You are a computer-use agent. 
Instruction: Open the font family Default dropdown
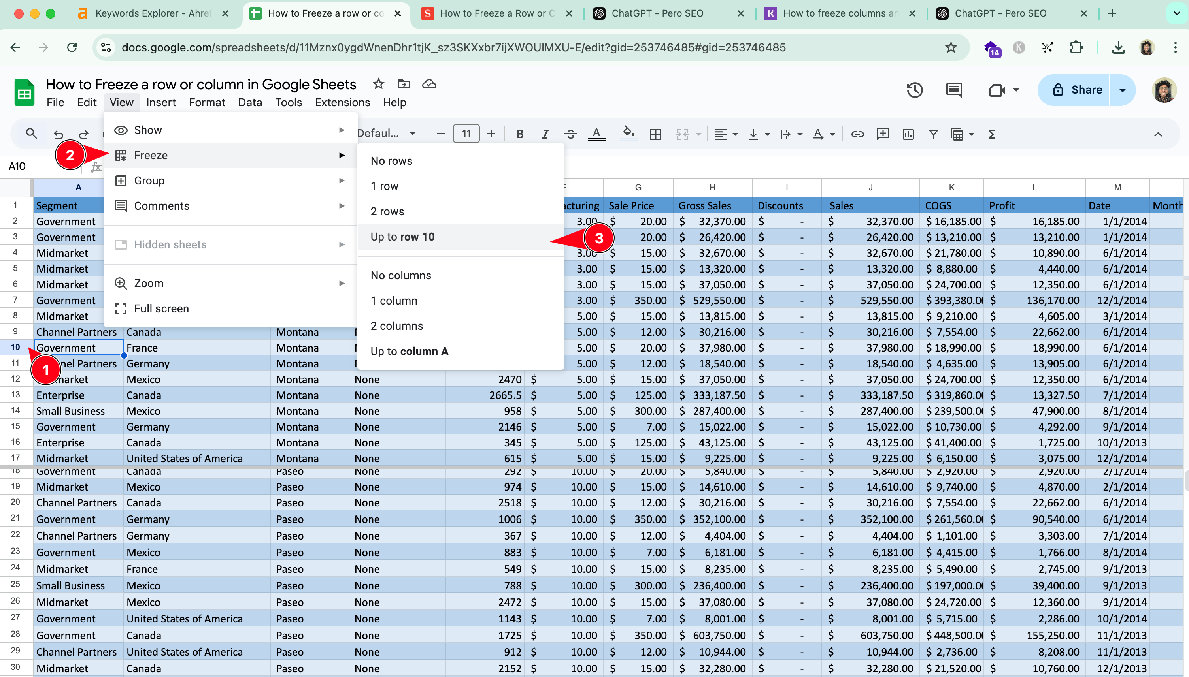(x=386, y=134)
